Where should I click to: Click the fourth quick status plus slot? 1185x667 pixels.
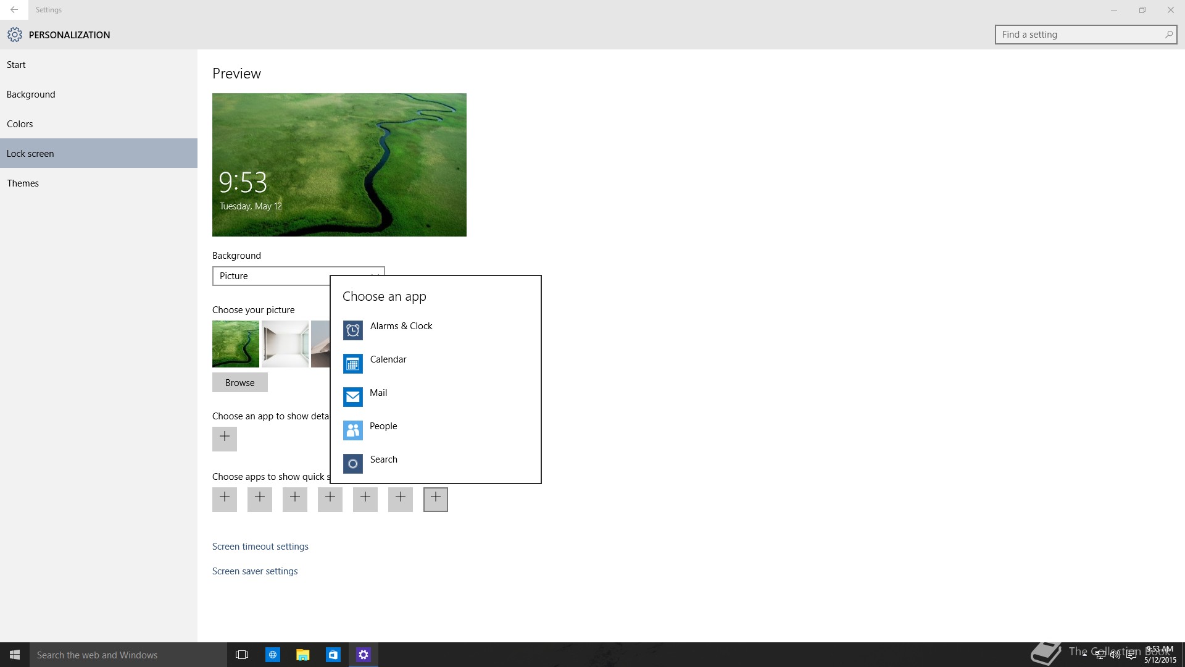(x=330, y=500)
